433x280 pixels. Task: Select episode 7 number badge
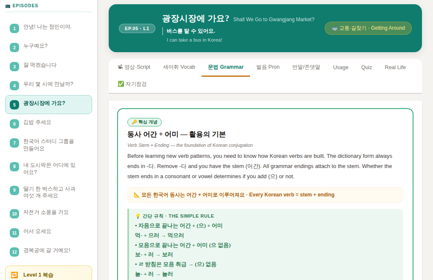(14, 143)
